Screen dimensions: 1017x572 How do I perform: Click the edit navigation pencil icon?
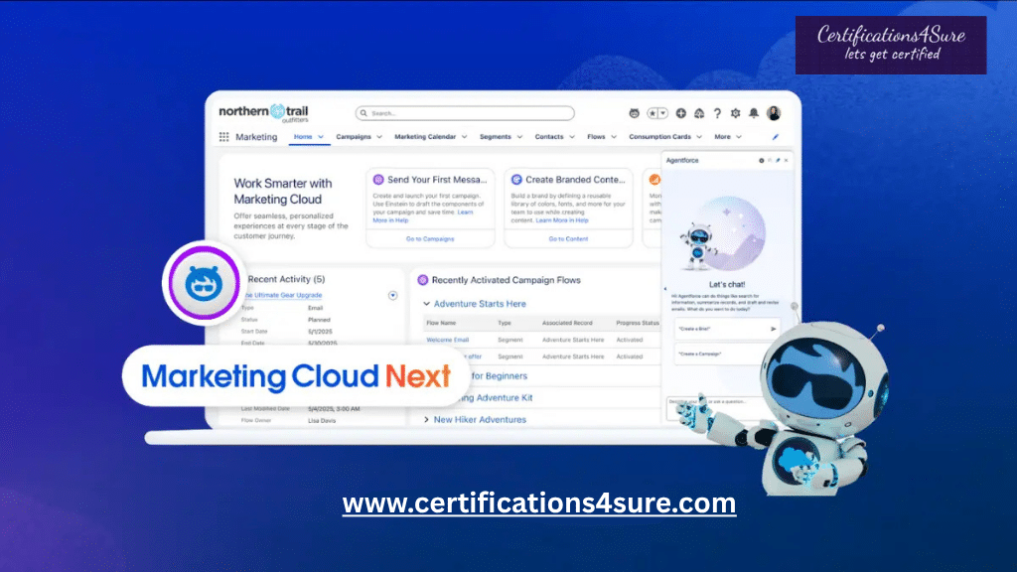point(775,137)
